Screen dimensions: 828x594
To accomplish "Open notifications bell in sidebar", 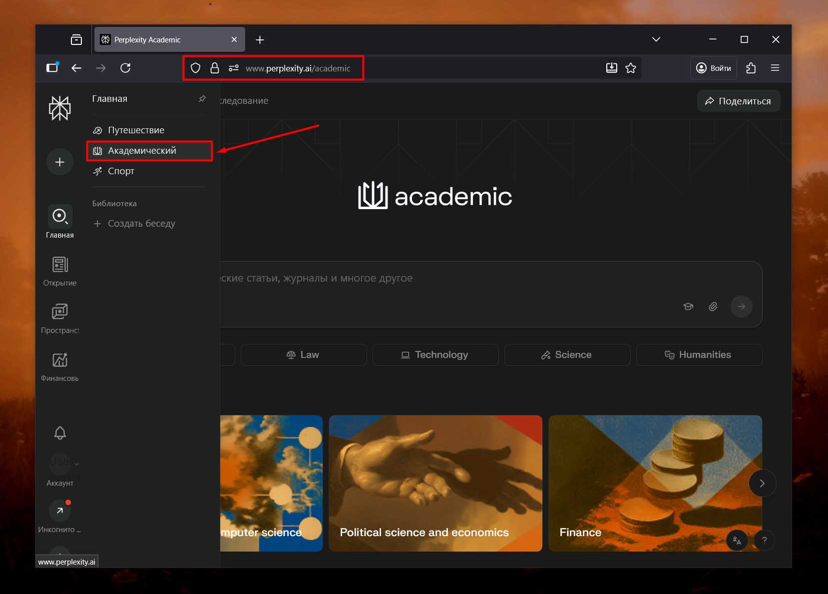I will click(60, 433).
